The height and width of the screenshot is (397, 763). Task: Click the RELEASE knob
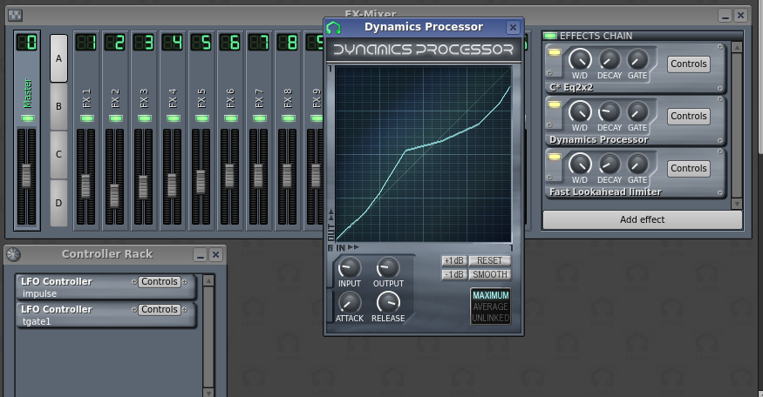[x=388, y=302]
